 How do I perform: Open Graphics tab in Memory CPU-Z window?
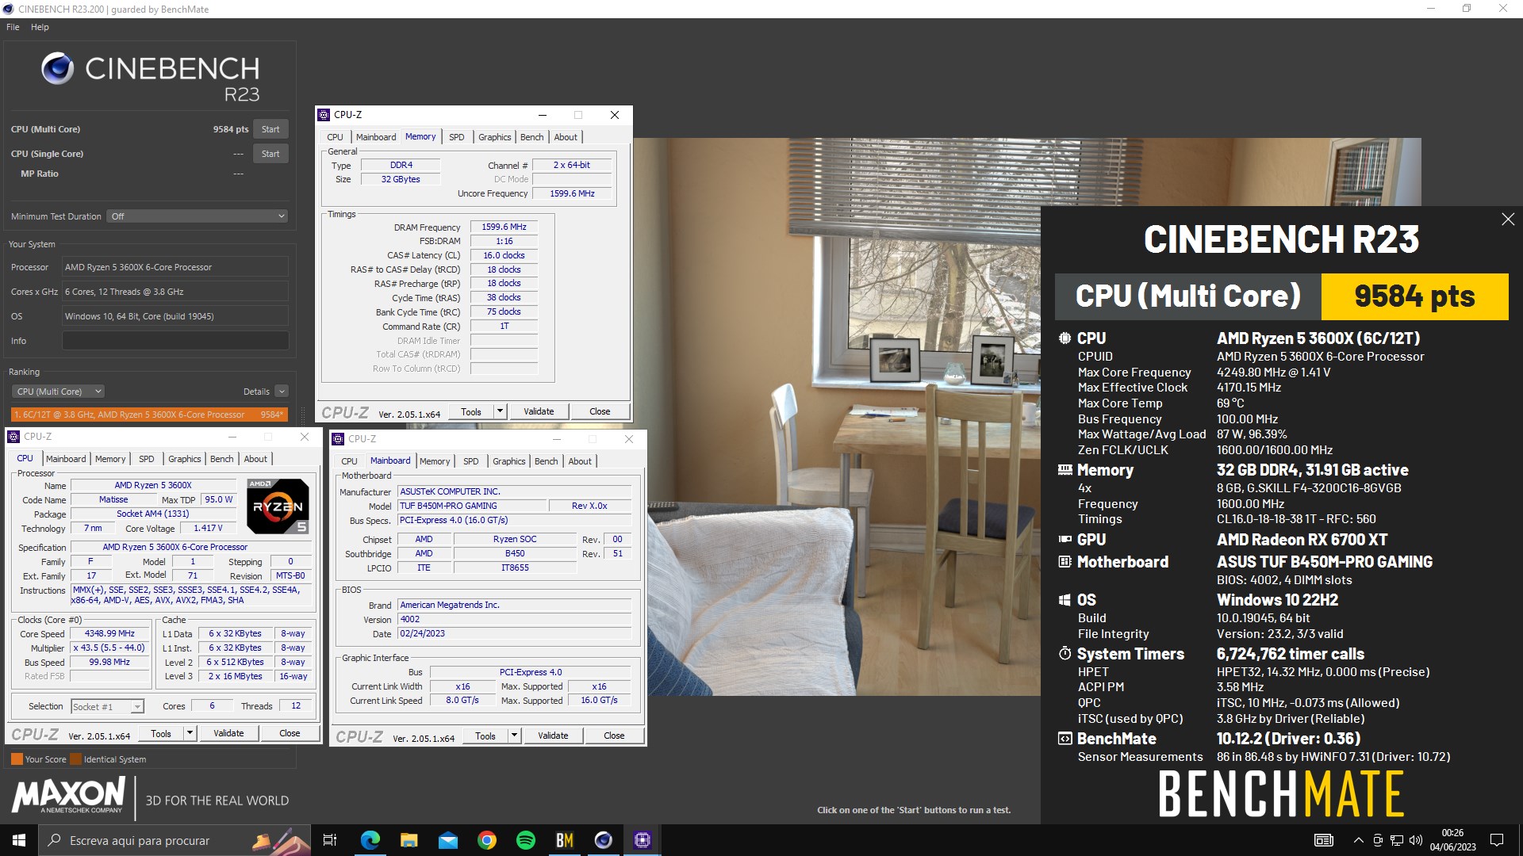click(494, 137)
